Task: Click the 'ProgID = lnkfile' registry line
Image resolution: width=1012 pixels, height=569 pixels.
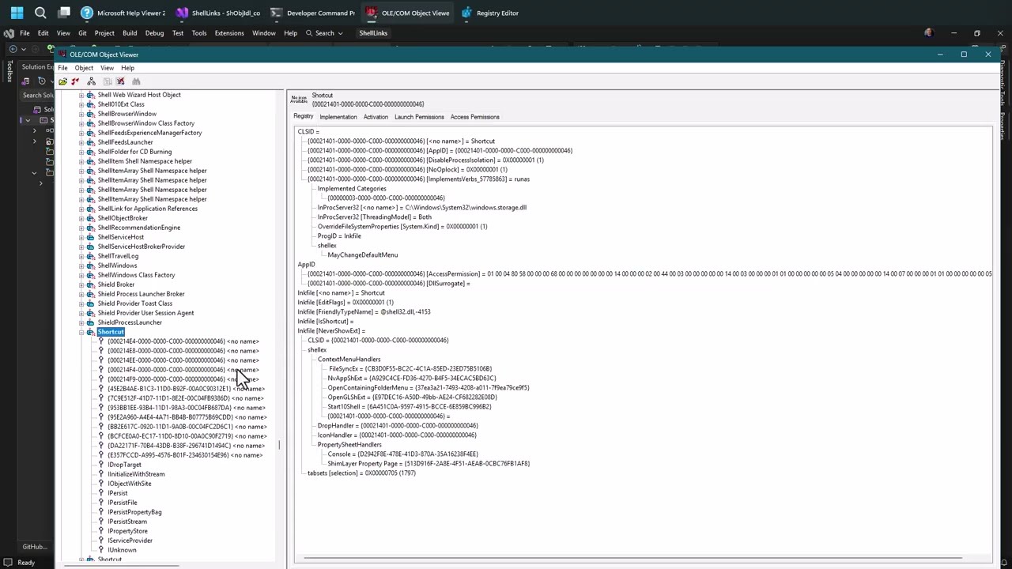Action: [x=339, y=236]
